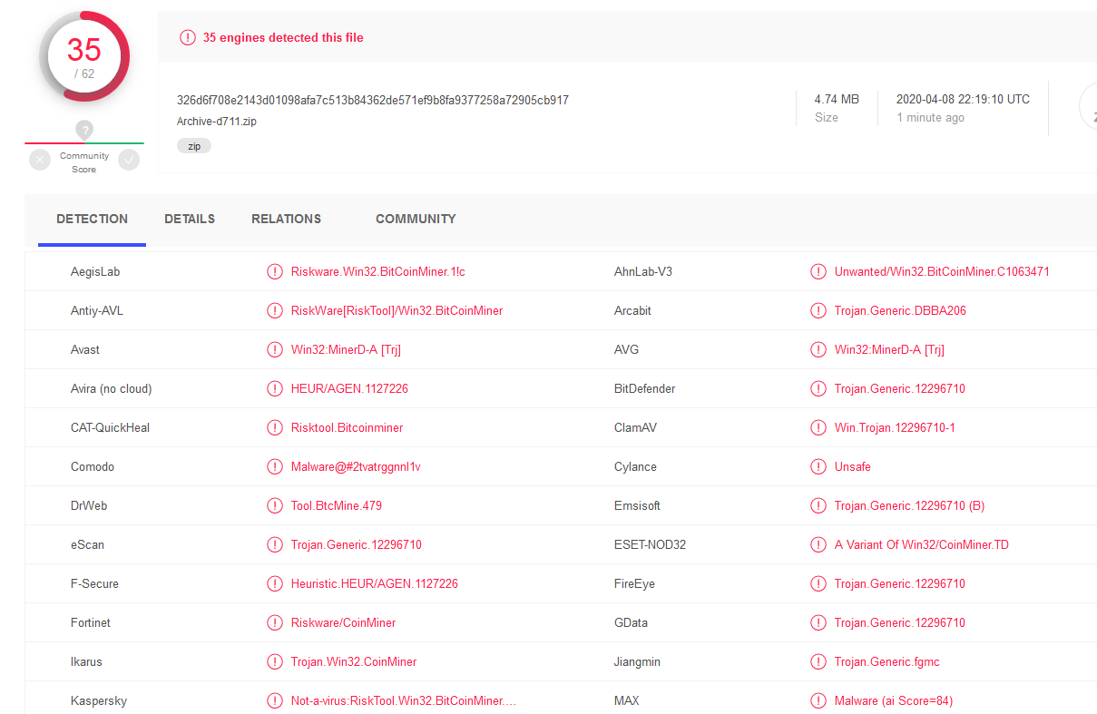Click the Trojan.Generic.DBBA206 detection name
Screen dimensions: 1097x714
coord(900,310)
